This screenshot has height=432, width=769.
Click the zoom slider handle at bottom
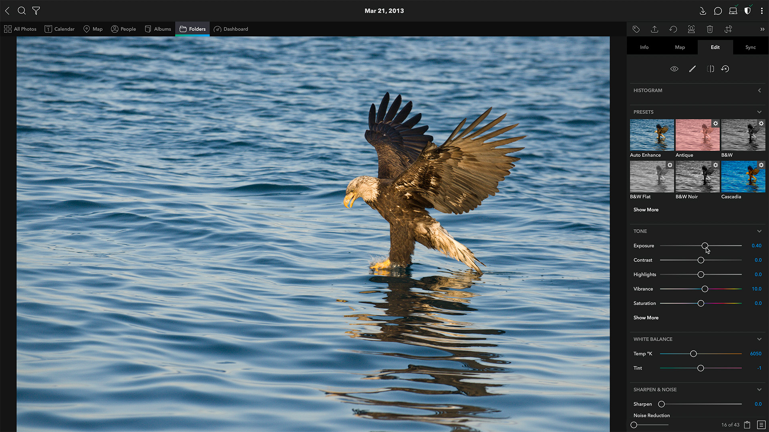[x=634, y=425]
